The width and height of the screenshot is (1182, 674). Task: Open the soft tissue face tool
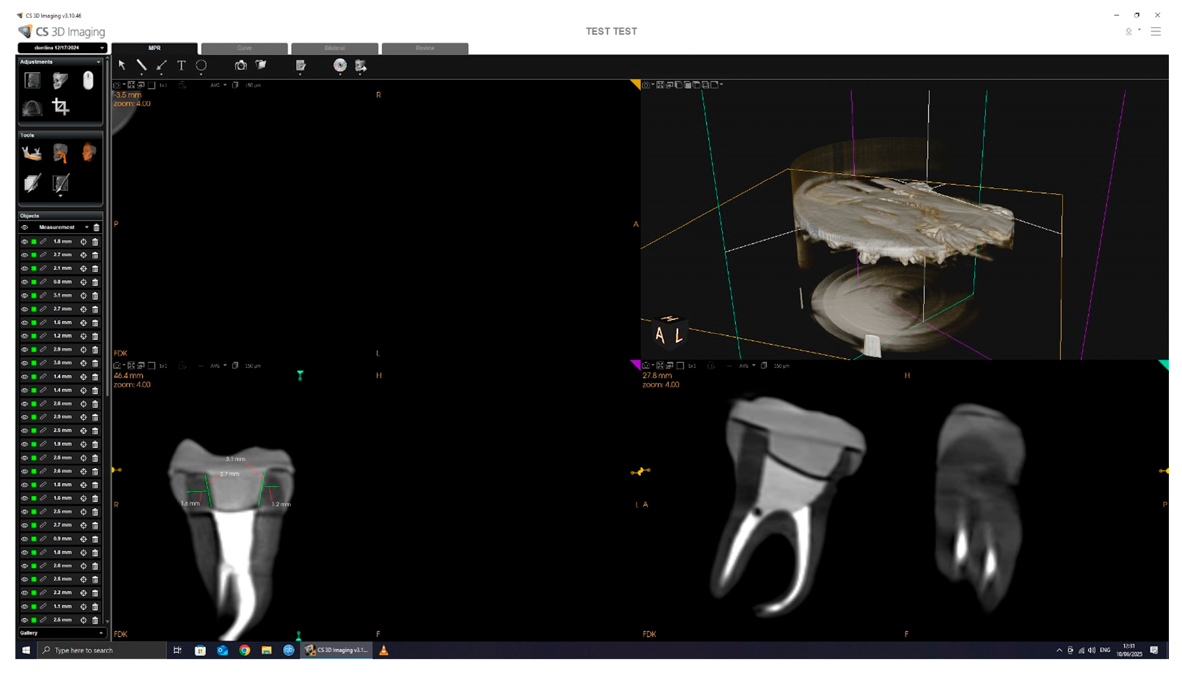click(89, 153)
